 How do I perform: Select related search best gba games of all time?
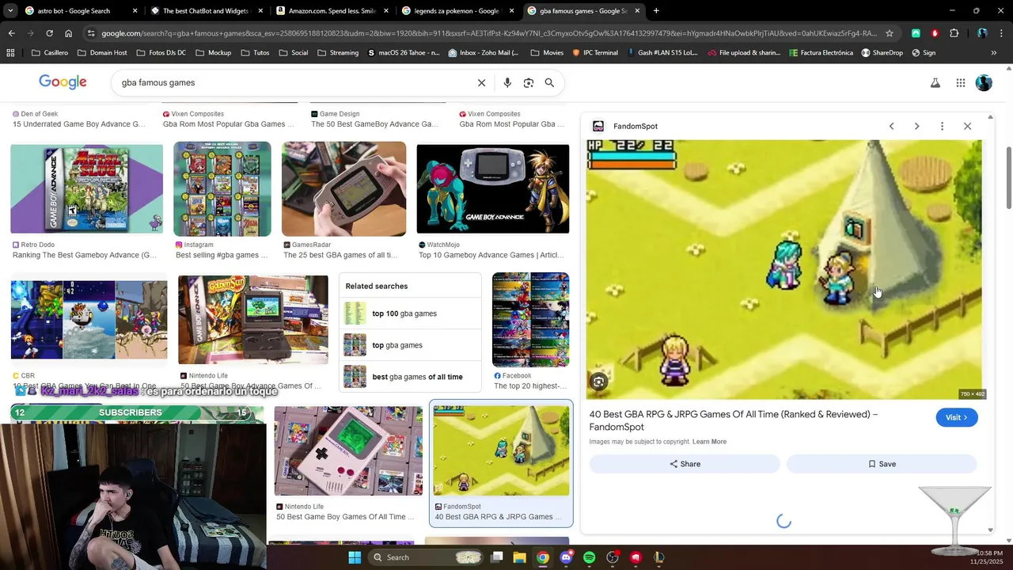(x=410, y=377)
